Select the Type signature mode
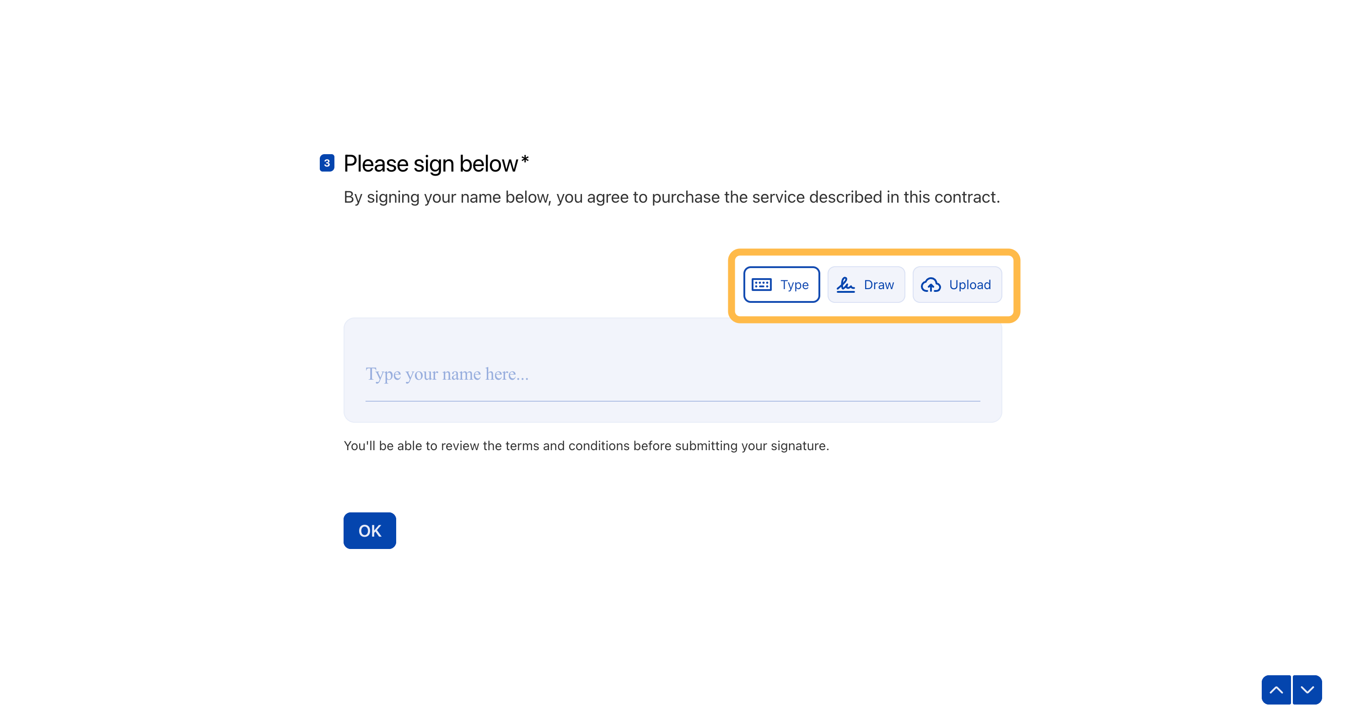This screenshot has height=721, width=1345. click(781, 285)
